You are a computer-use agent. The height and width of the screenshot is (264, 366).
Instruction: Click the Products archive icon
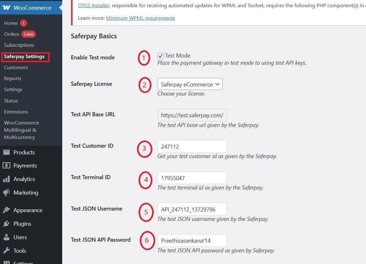6,152
